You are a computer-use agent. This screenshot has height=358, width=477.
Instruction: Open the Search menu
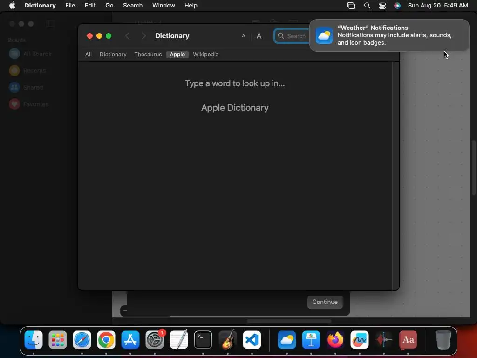[133, 6]
